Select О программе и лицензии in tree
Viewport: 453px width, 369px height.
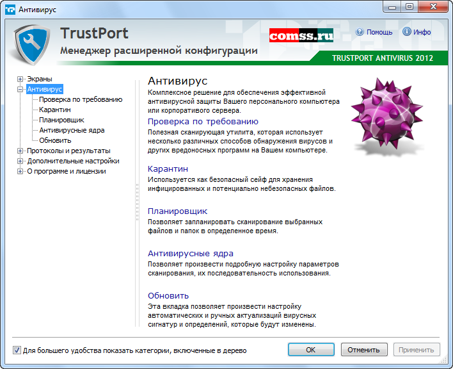67,171
